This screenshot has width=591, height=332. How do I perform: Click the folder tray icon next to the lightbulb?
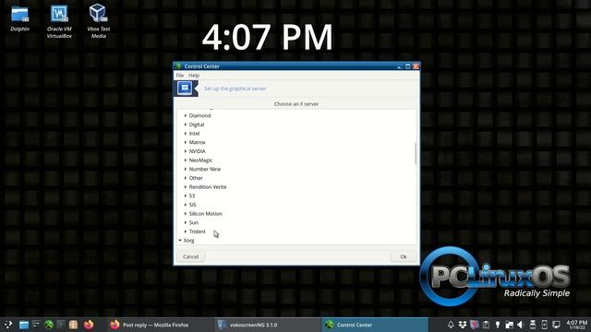(x=509, y=325)
